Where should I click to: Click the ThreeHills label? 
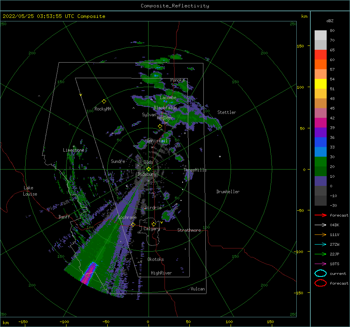click(195, 170)
